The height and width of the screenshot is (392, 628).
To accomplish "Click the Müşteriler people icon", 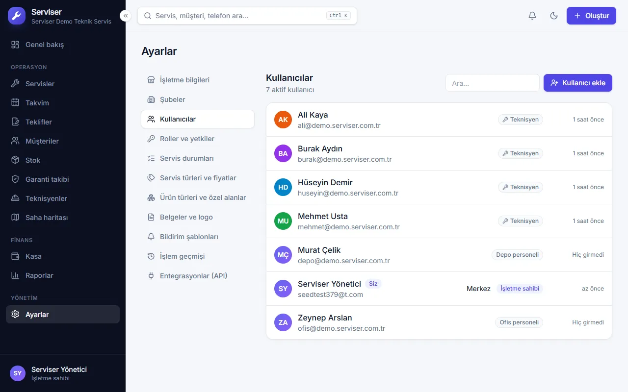I will click(x=15, y=141).
